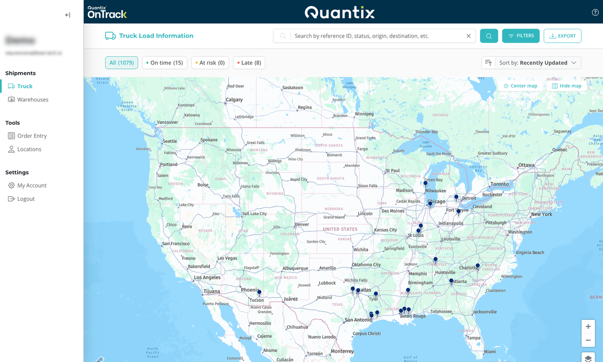
Task: Click the sort order icon beside Sort by
Action: [488, 62]
